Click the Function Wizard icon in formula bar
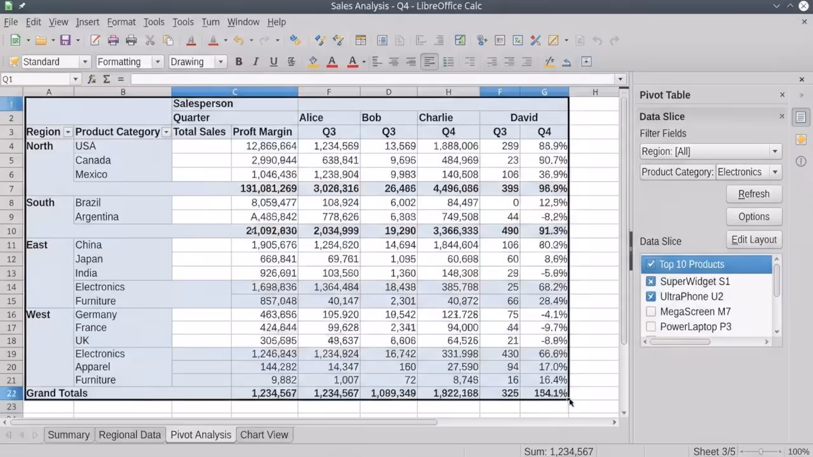Image resolution: width=813 pixels, height=457 pixels. coord(91,79)
